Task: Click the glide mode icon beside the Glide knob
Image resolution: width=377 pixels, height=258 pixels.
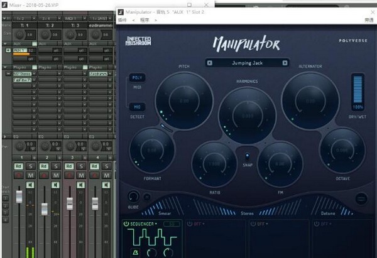Action: point(147,197)
